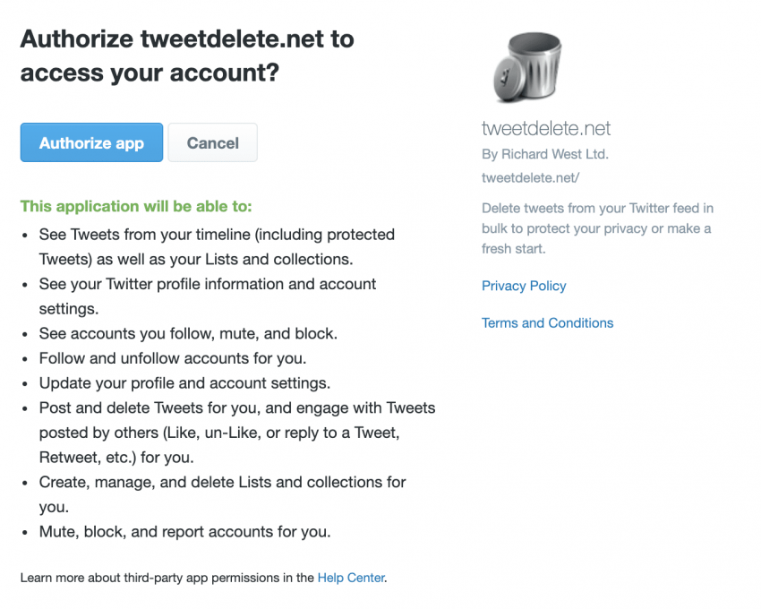Click 'Mute, block, and report accounts' permission
This screenshot has width=761, height=609.
point(184,531)
